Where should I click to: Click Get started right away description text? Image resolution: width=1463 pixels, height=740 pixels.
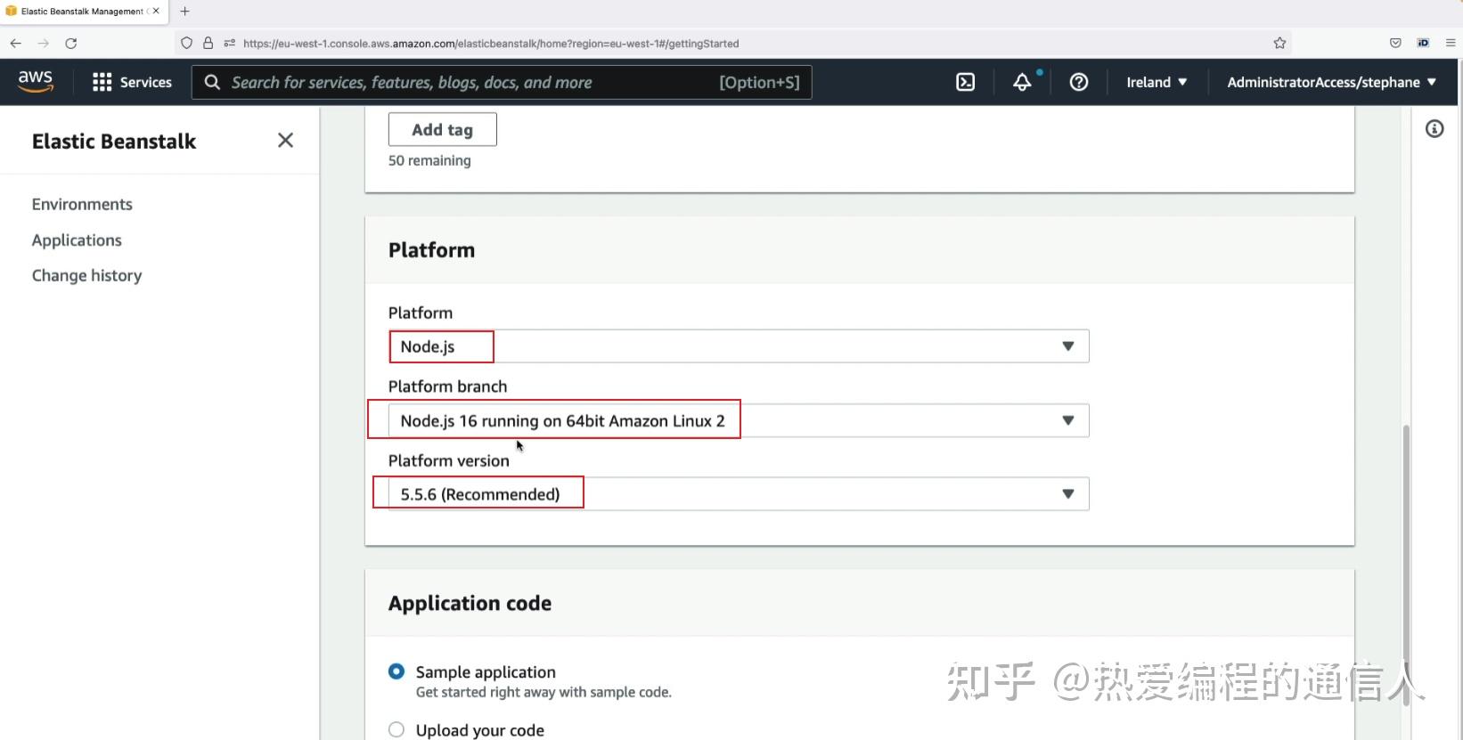point(544,693)
